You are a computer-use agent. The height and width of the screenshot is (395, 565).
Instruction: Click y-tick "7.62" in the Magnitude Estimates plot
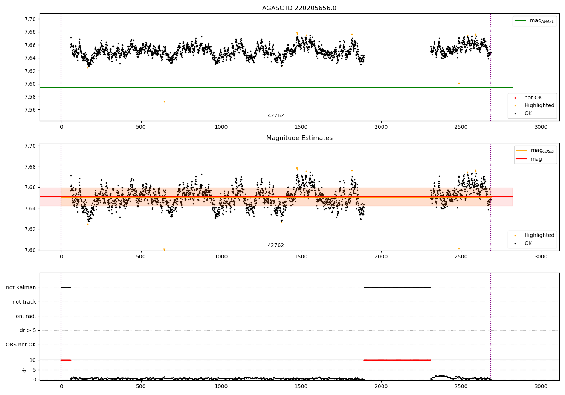pyautogui.click(x=30, y=229)
